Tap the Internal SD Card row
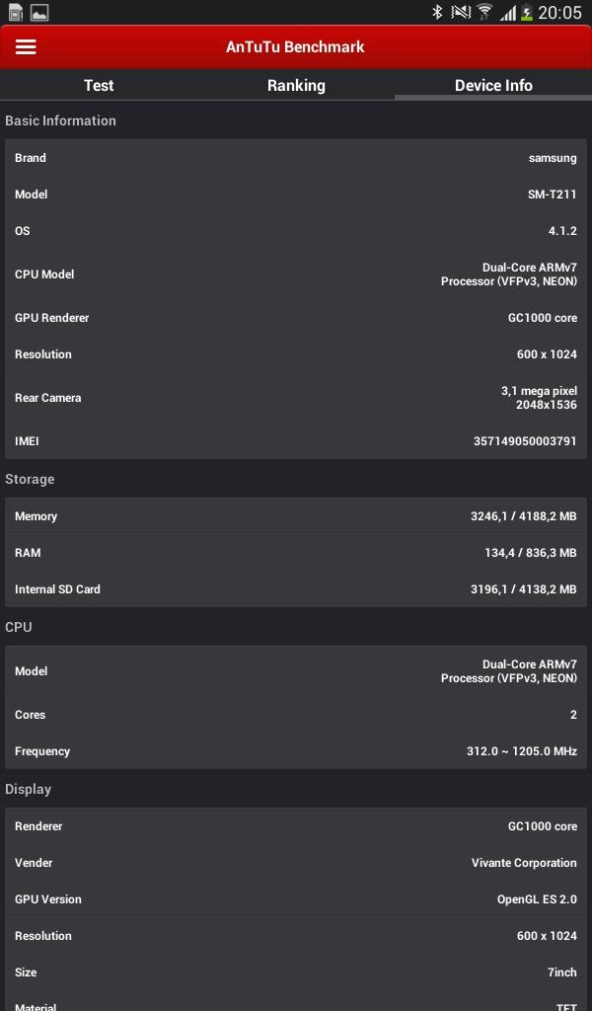592x1011 pixels. 296,589
